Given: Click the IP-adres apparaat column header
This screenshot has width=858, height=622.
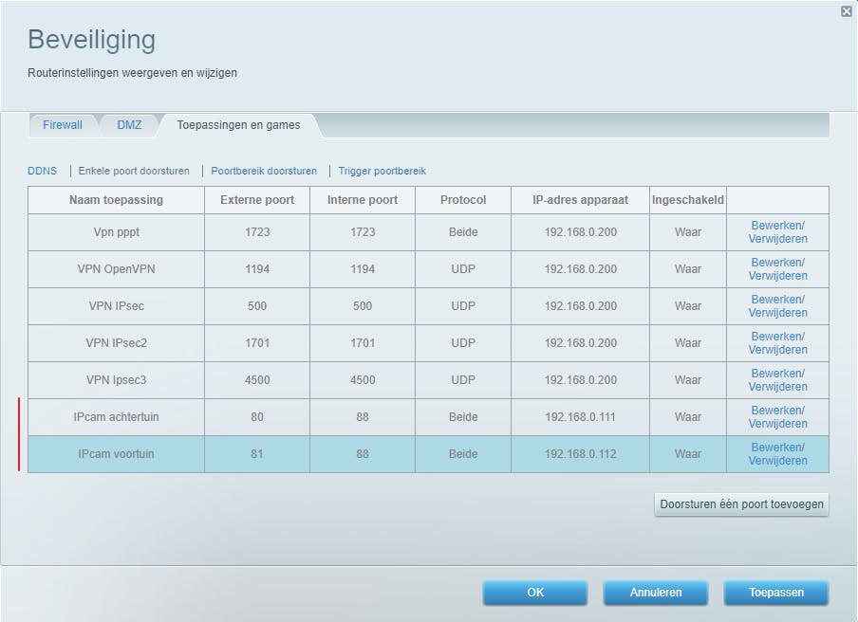Looking at the screenshot, I should click(580, 200).
